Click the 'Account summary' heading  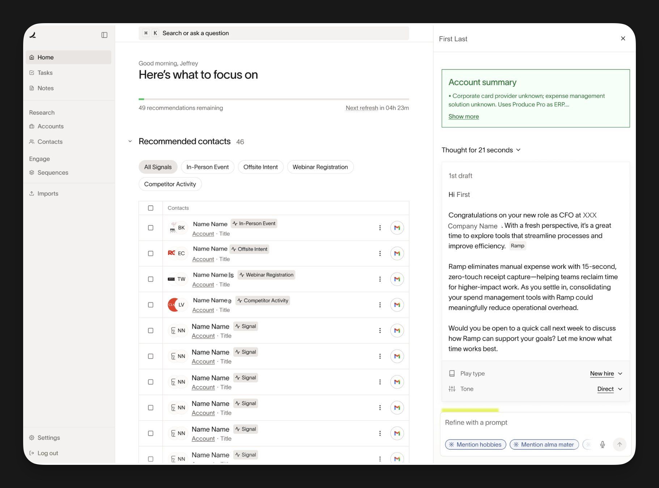click(482, 82)
